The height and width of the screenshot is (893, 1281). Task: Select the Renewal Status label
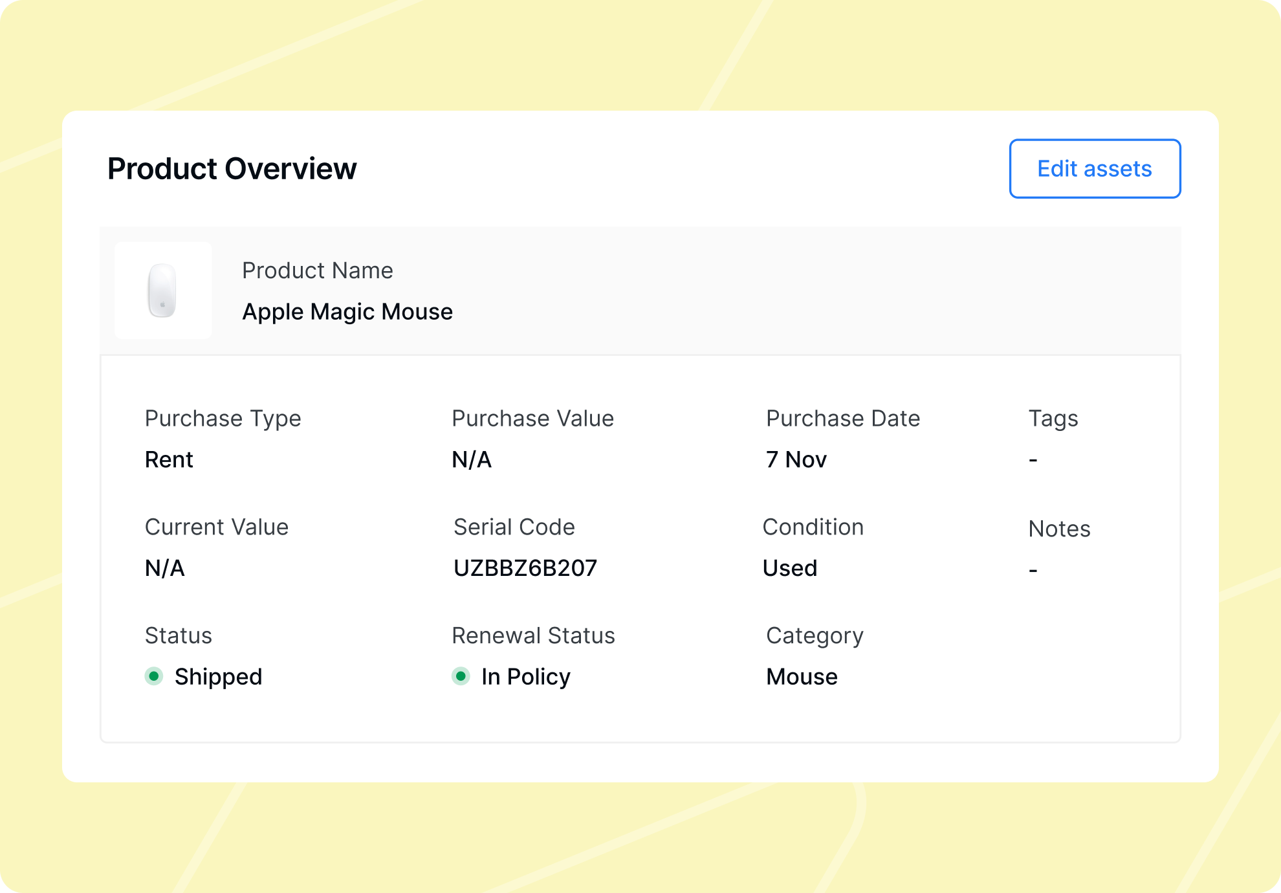click(x=533, y=635)
